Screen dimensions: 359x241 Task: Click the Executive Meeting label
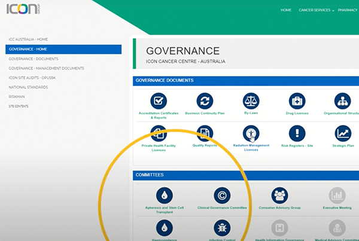pyautogui.click(x=337, y=208)
